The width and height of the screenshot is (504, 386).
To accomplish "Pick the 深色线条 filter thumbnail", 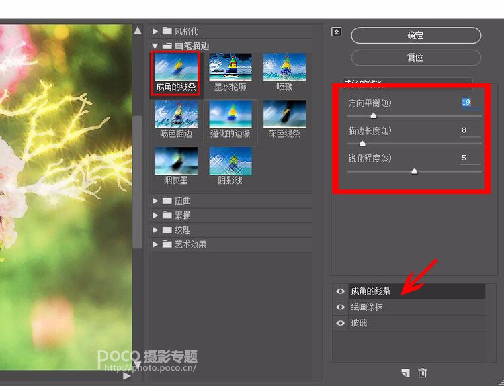I will [284, 114].
